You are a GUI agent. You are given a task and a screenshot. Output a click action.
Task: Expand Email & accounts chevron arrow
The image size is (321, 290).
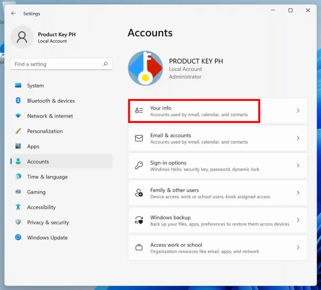coord(298,138)
